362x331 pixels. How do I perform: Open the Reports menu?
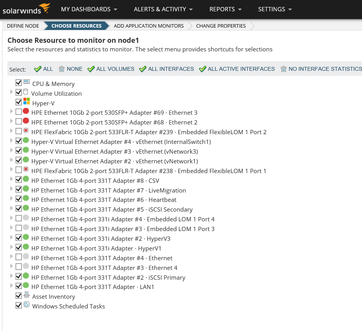tap(226, 9)
